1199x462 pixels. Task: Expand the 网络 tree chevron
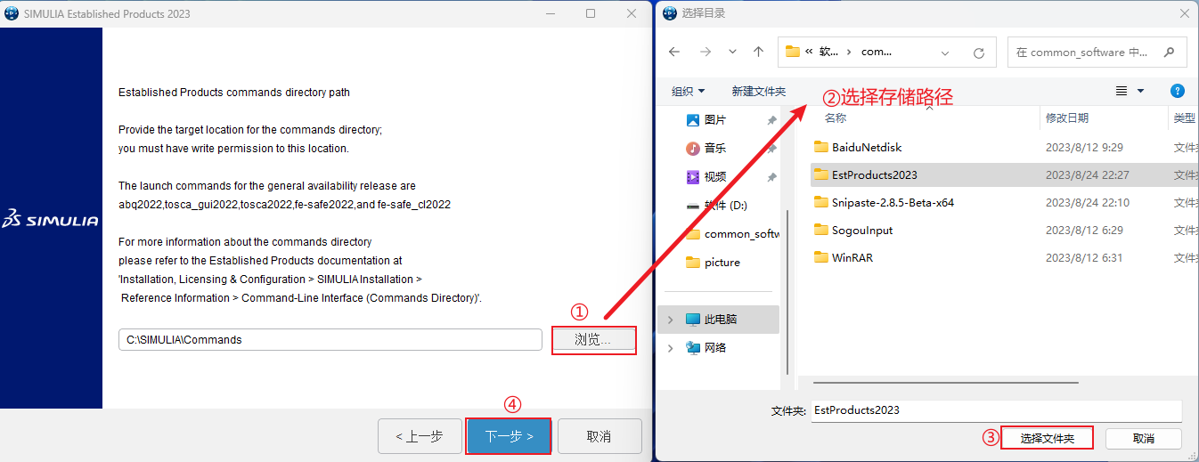click(x=670, y=347)
